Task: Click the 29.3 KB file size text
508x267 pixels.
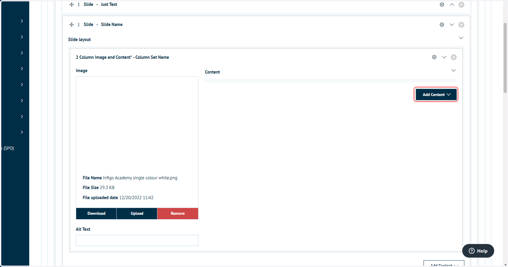Action: click(107, 188)
